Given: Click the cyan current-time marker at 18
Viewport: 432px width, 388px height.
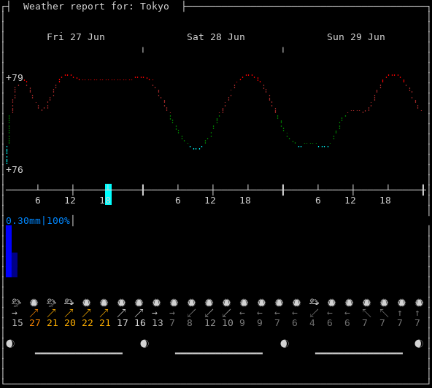Looking at the screenshot, I should click(108, 195).
